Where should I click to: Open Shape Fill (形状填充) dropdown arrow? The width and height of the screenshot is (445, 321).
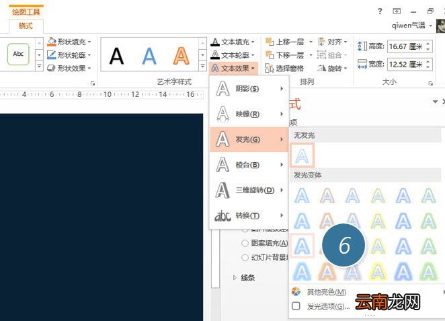[x=89, y=42]
